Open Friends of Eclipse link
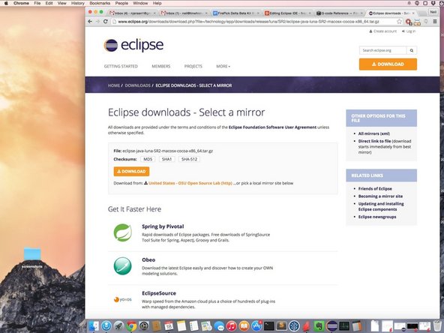Viewport: 444px width, 333px height. (x=375, y=188)
